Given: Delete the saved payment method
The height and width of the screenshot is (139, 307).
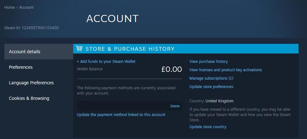Looking at the screenshot, I should pos(175,106).
